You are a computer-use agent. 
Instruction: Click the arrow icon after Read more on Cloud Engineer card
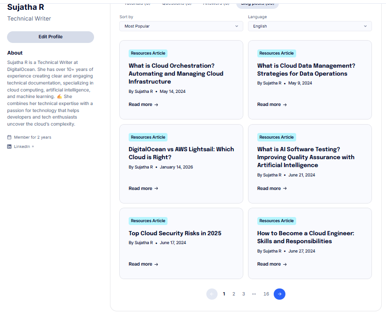click(285, 265)
